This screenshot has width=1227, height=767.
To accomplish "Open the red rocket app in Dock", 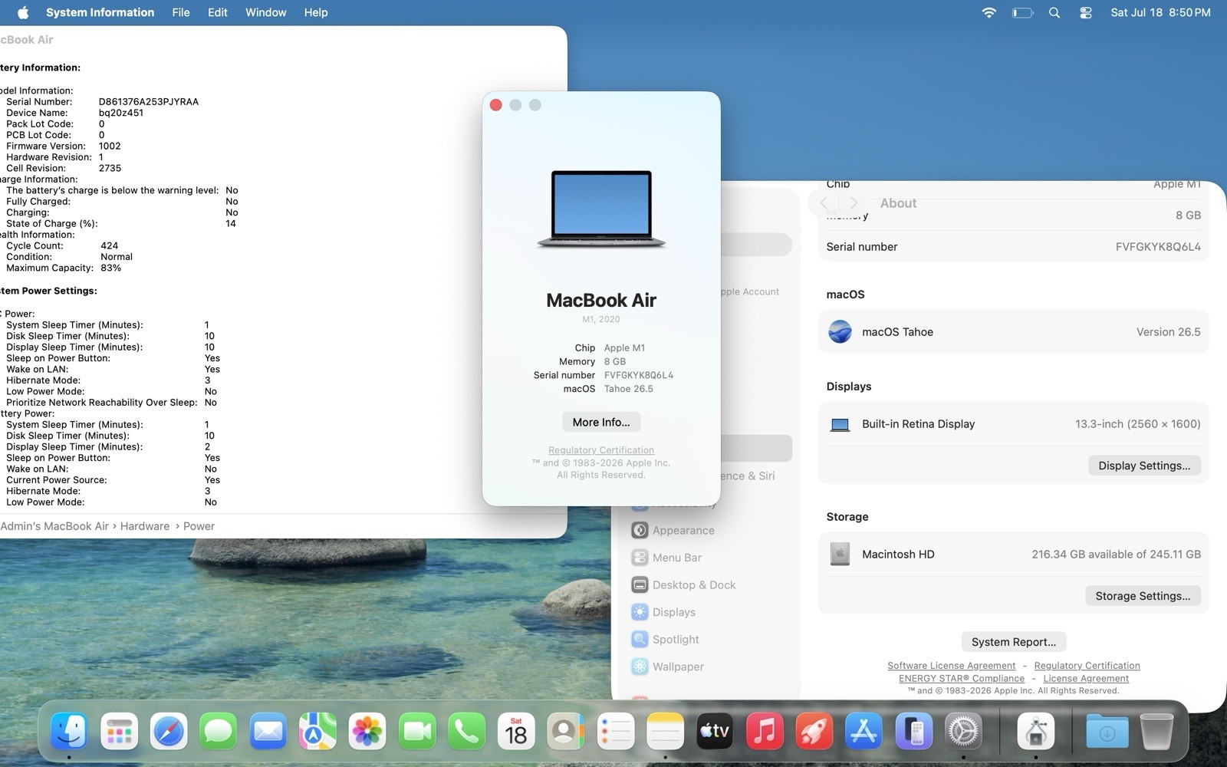I will click(814, 731).
